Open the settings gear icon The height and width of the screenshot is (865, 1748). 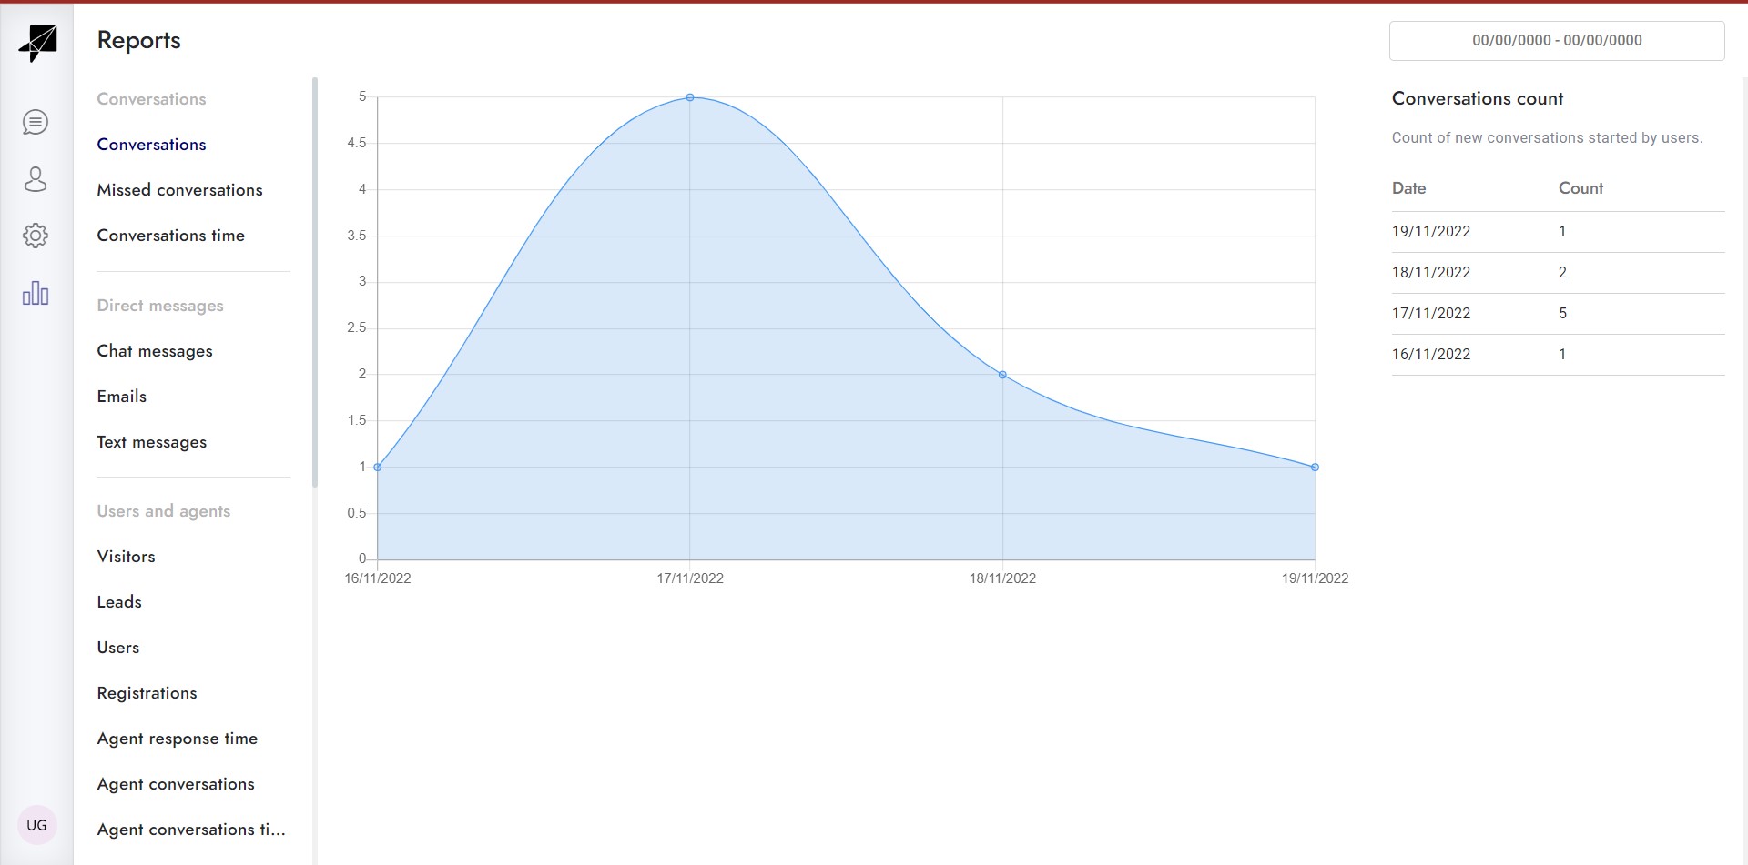(x=36, y=236)
